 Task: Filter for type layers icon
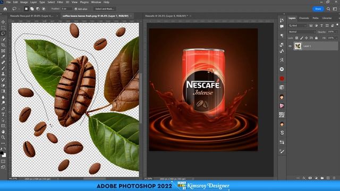click(x=321, y=25)
